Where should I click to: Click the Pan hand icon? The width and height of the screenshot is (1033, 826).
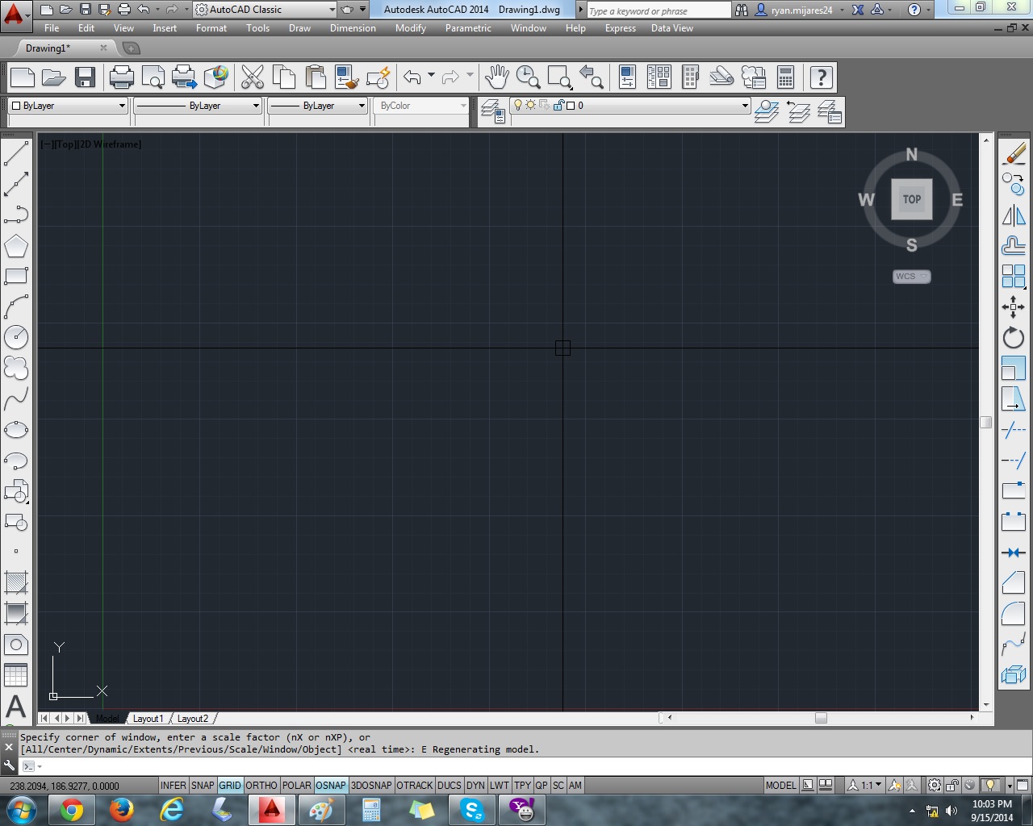tap(496, 77)
